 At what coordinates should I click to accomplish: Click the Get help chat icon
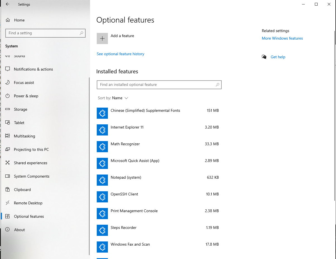point(264,57)
